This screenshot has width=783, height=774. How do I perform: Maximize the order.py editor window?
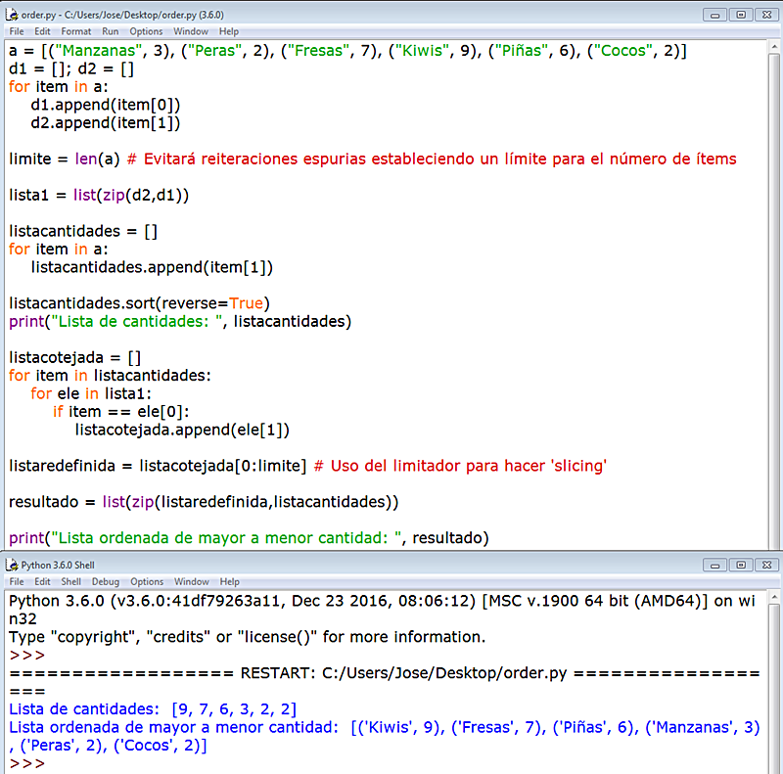pyautogui.click(x=741, y=15)
